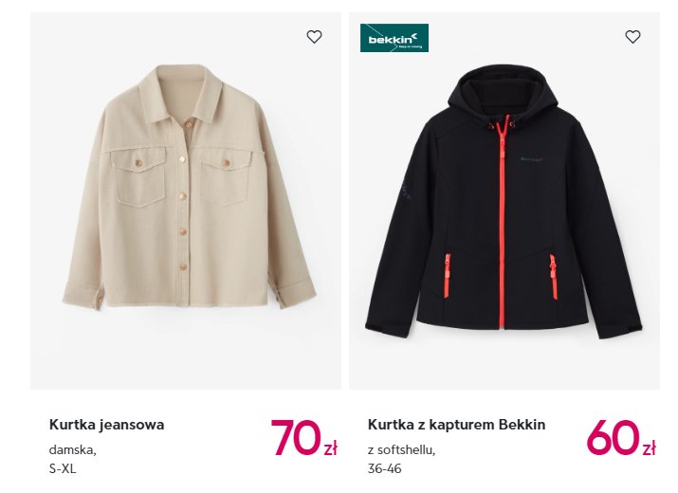Screen dimensions: 678x493
Task: Click the 36-46 size range text
Action: click(x=384, y=468)
